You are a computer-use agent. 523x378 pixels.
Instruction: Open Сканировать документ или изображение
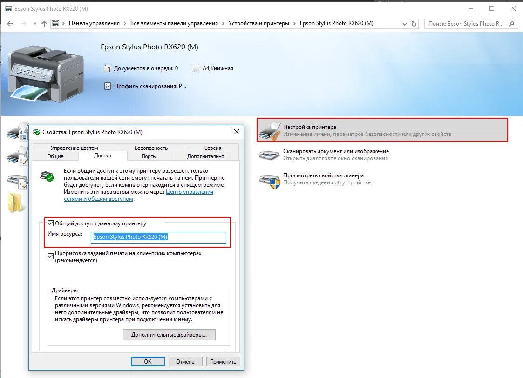[x=336, y=151]
